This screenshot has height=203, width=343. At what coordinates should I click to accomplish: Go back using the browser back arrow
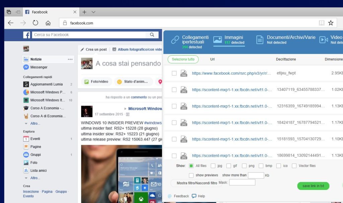[x=10, y=23]
